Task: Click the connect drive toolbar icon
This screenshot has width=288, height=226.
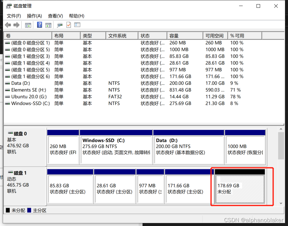Action: coord(59,25)
